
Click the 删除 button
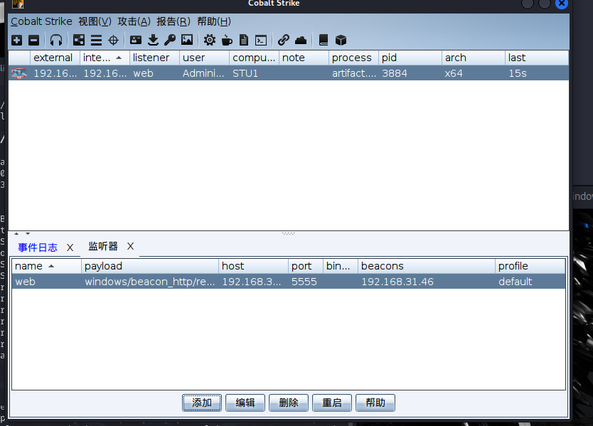click(289, 403)
